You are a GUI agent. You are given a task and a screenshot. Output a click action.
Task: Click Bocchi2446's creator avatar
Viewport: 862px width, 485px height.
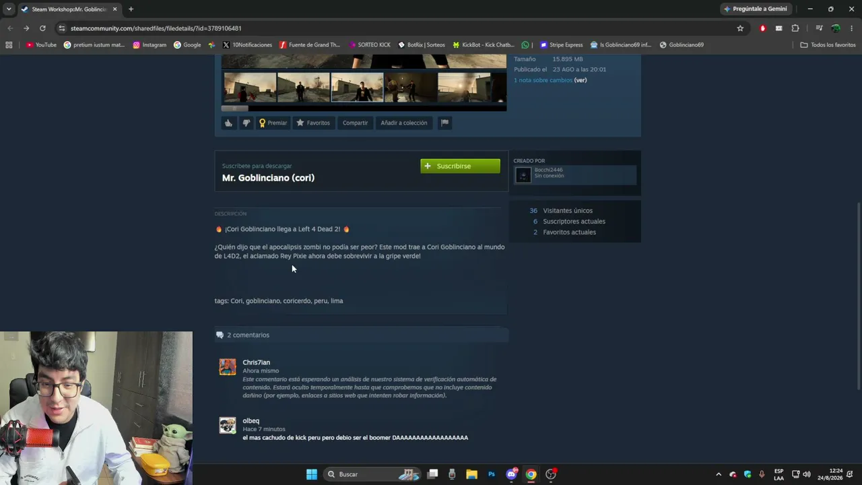point(523,175)
